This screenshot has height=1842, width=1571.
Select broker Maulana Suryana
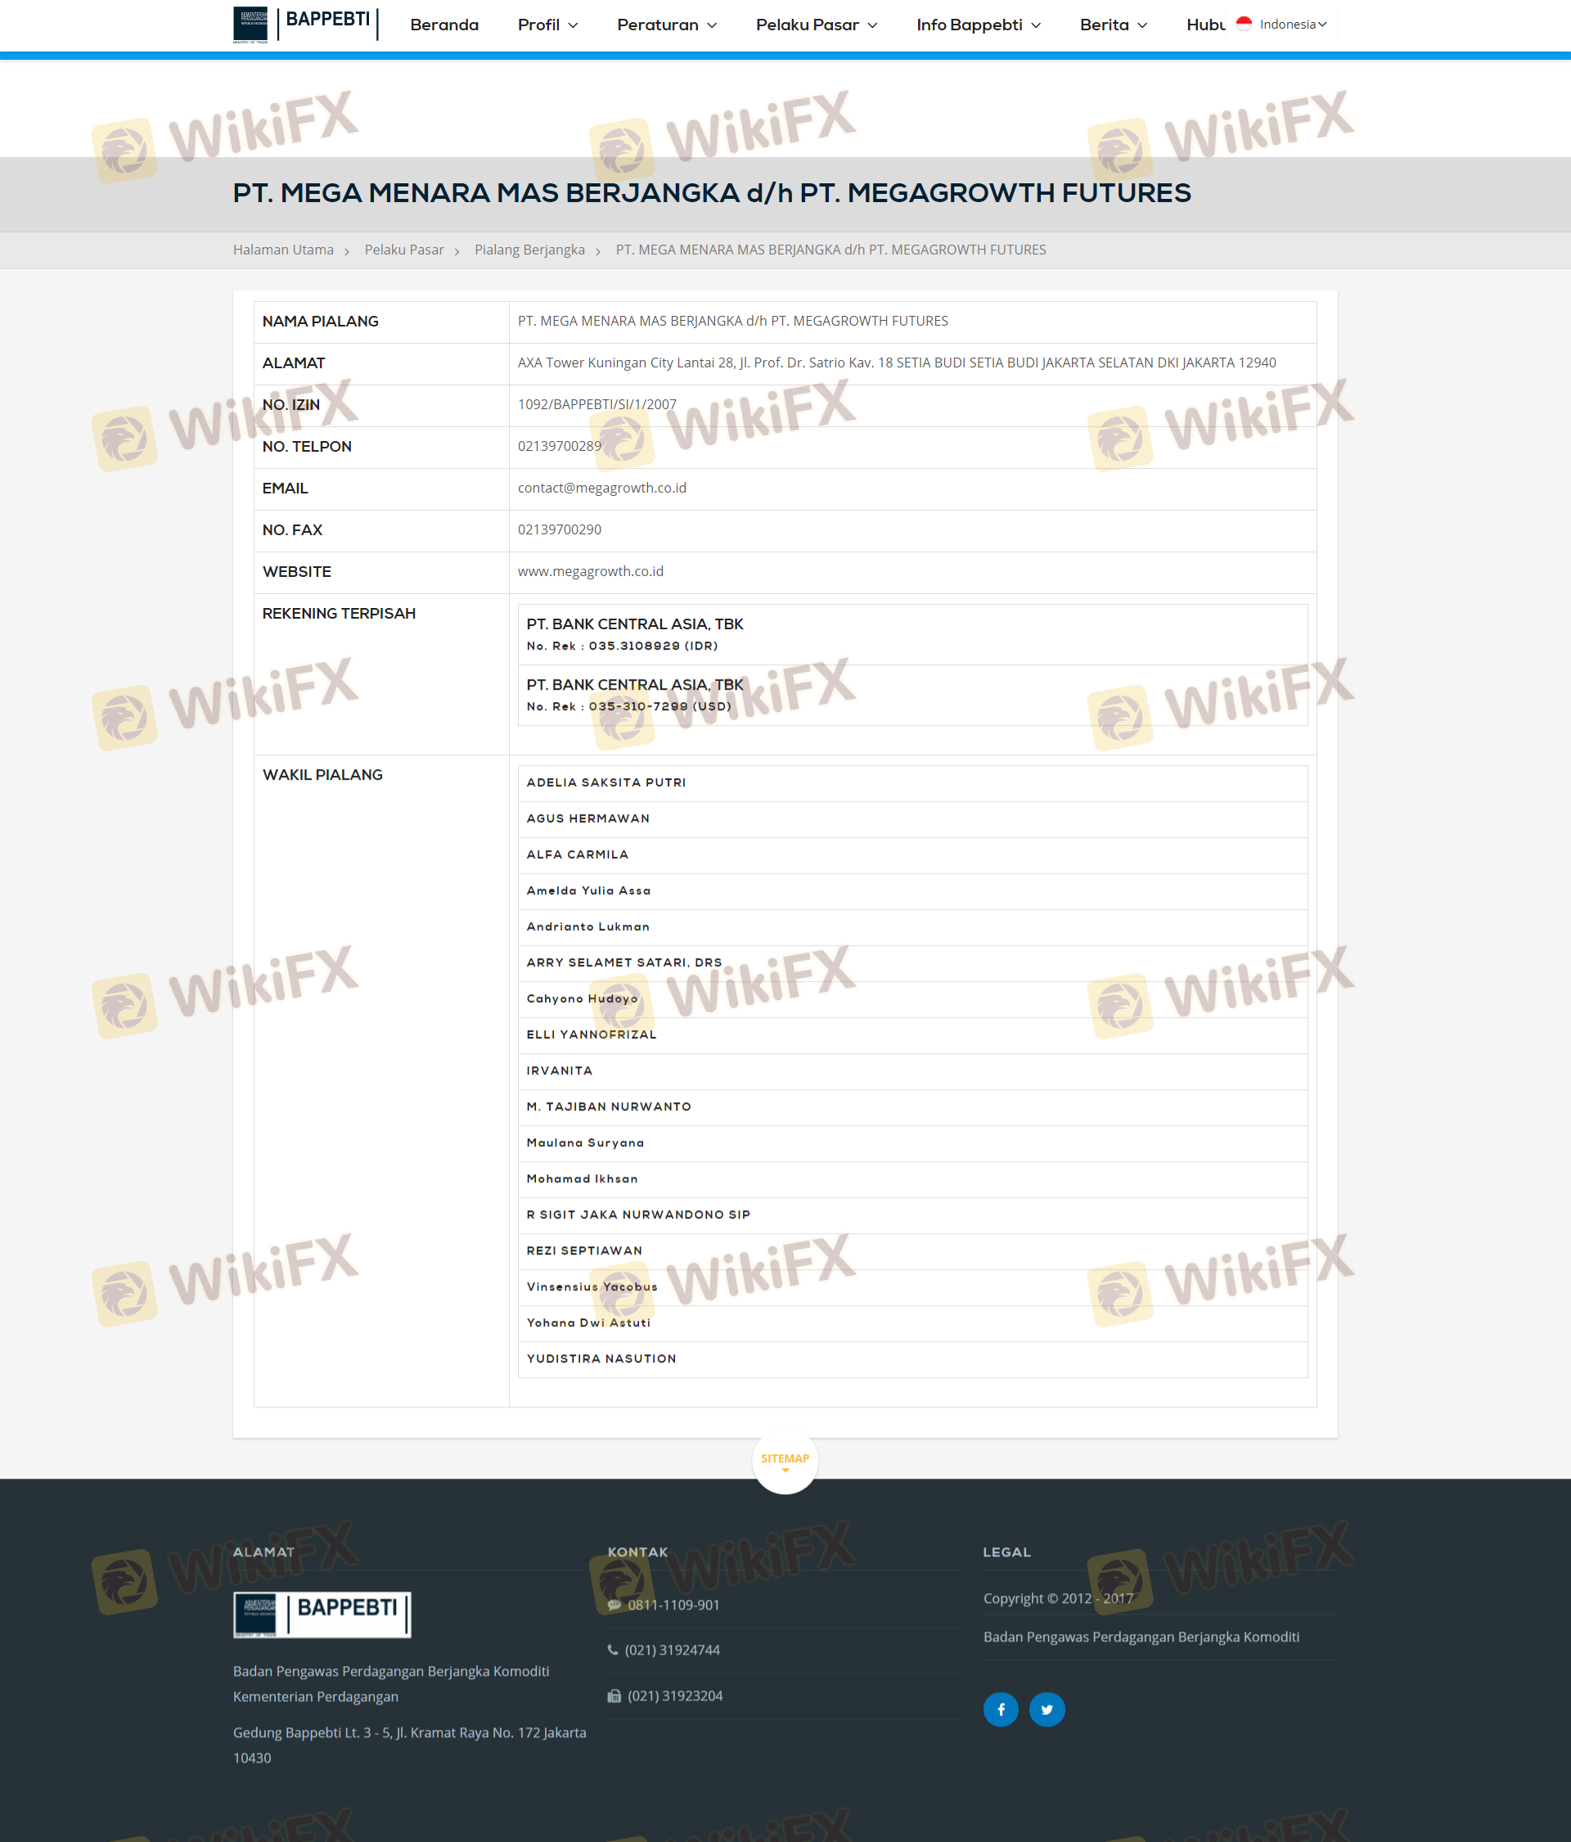tap(912, 1143)
